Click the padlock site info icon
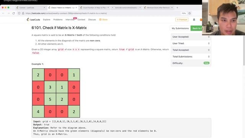 [23, 13]
